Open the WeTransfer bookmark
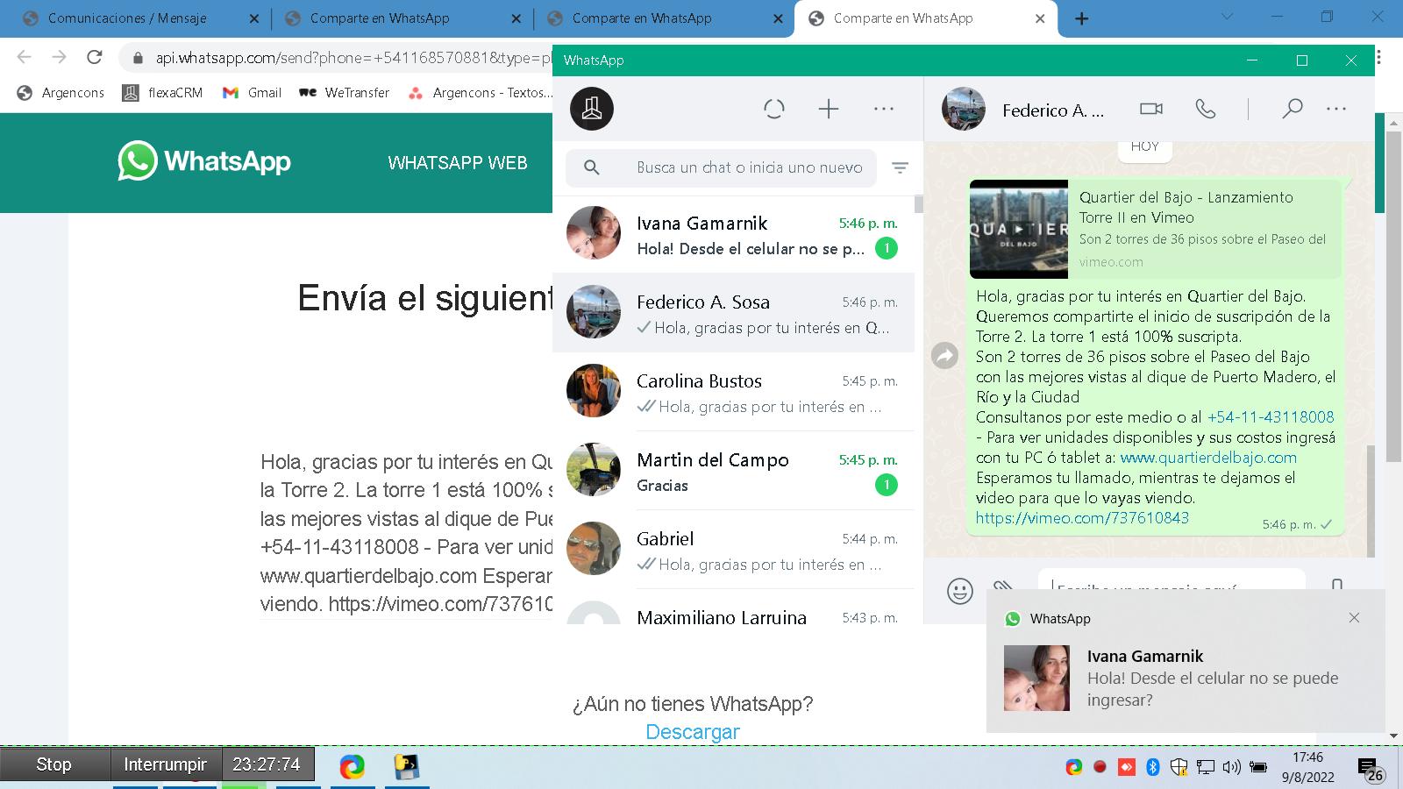 pos(344,92)
